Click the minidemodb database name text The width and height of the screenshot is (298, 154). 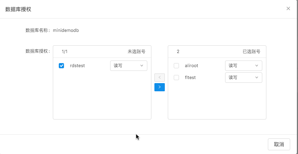coord(66,30)
